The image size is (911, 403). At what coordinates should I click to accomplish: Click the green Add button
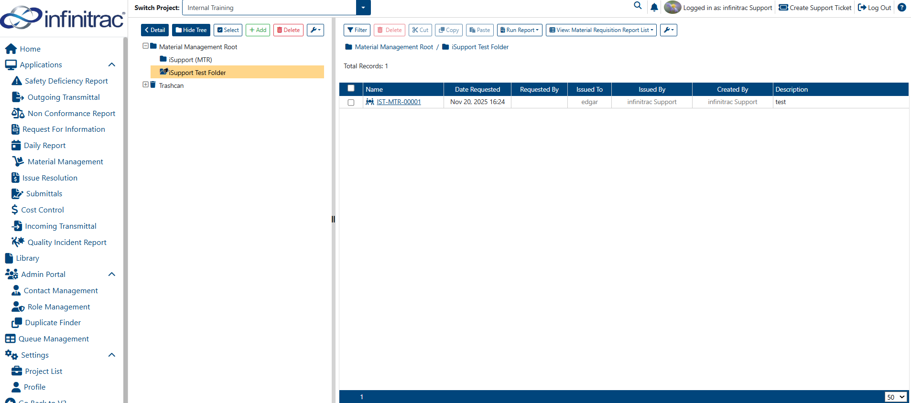pyautogui.click(x=258, y=30)
